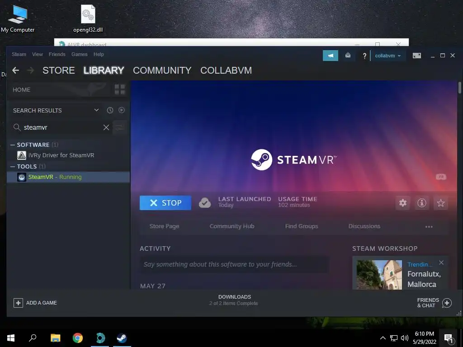The width and height of the screenshot is (463, 347).
Task: Open the collabvm account dropdown
Action: click(x=387, y=56)
